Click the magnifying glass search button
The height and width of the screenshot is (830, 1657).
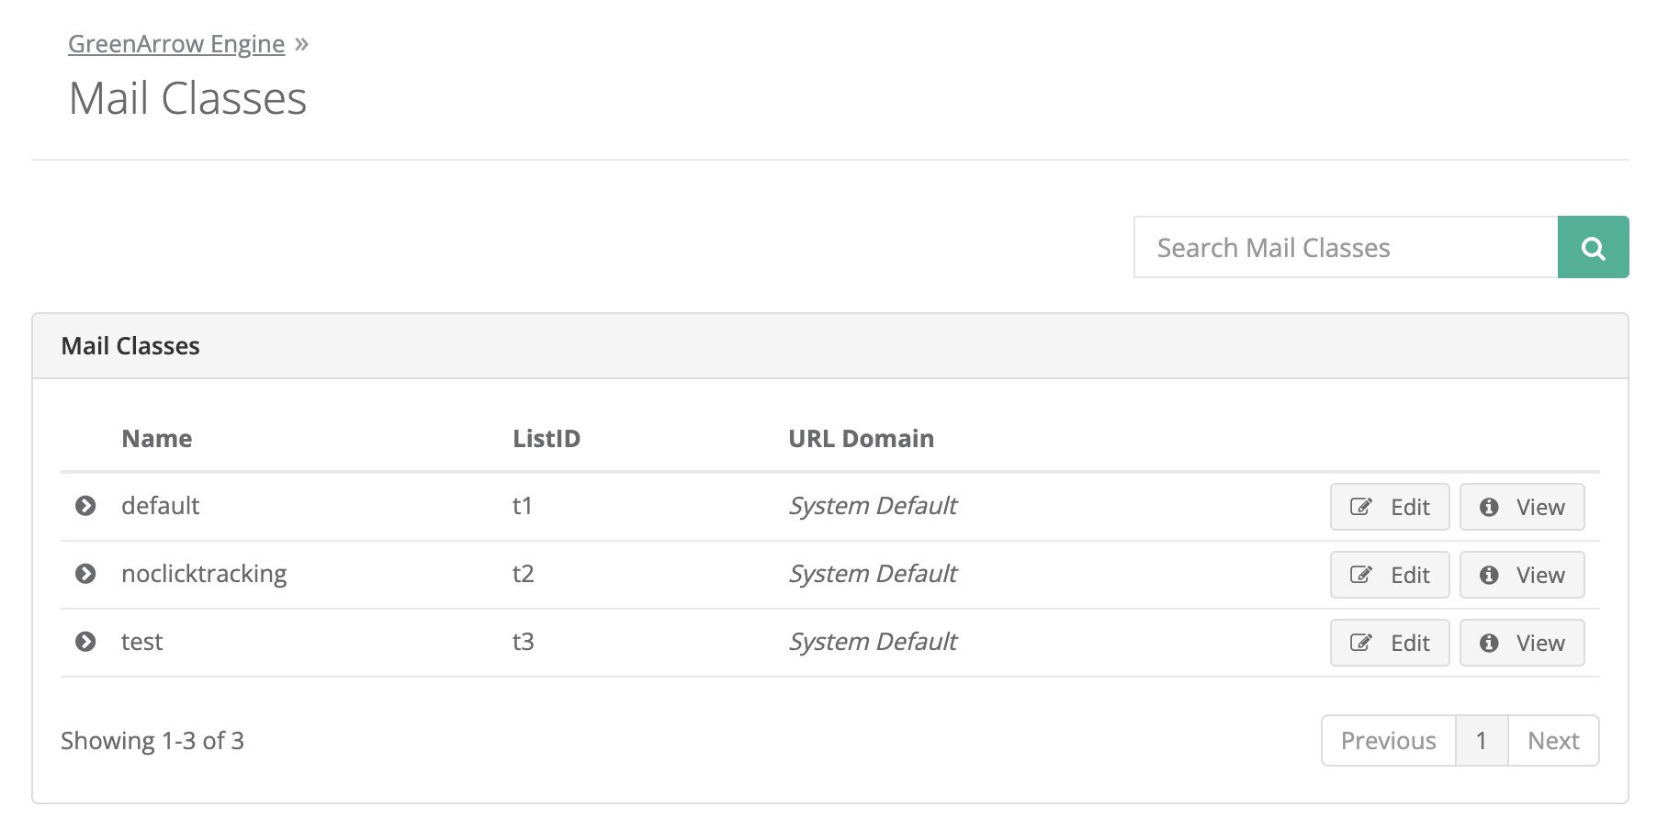pos(1593,248)
